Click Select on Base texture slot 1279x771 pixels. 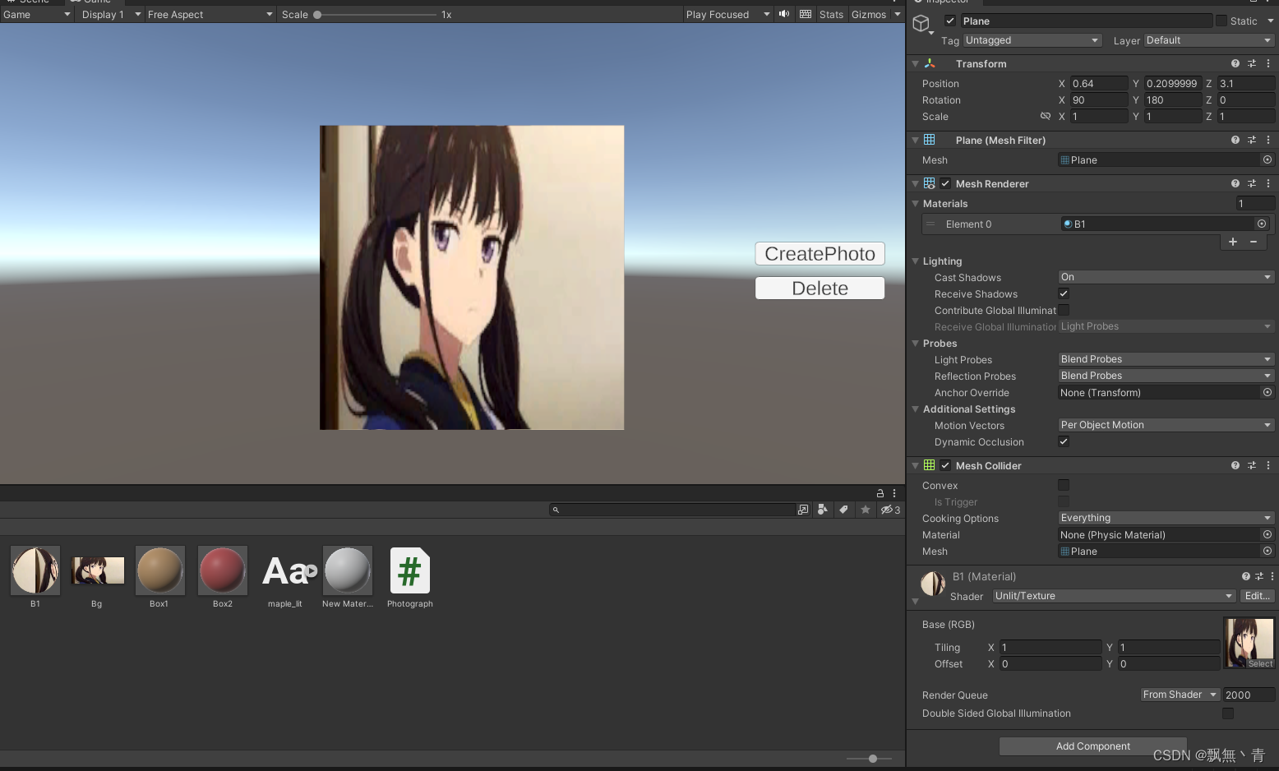tap(1260, 663)
